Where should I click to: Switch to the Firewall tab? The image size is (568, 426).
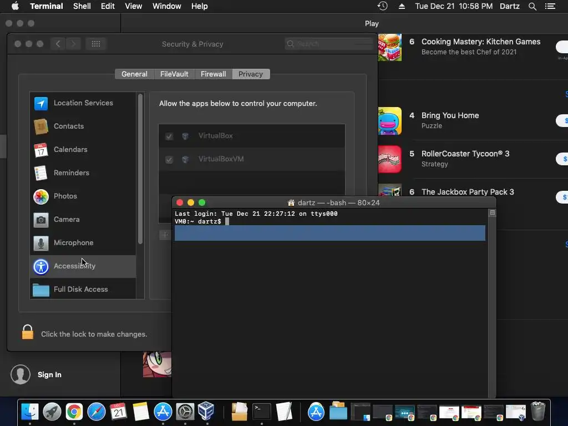point(214,74)
